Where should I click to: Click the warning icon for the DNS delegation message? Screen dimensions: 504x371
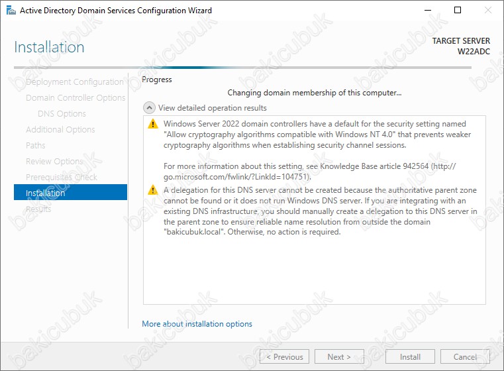click(153, 190)
